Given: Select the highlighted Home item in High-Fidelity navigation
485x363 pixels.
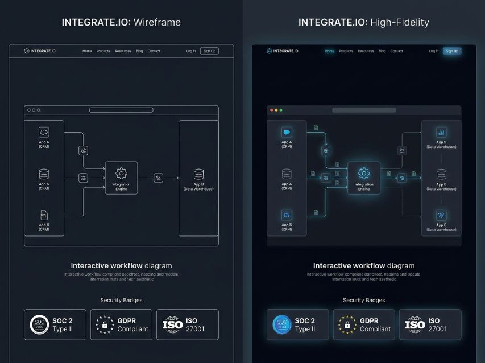Looking at the screenshot, I should [330, 51].
